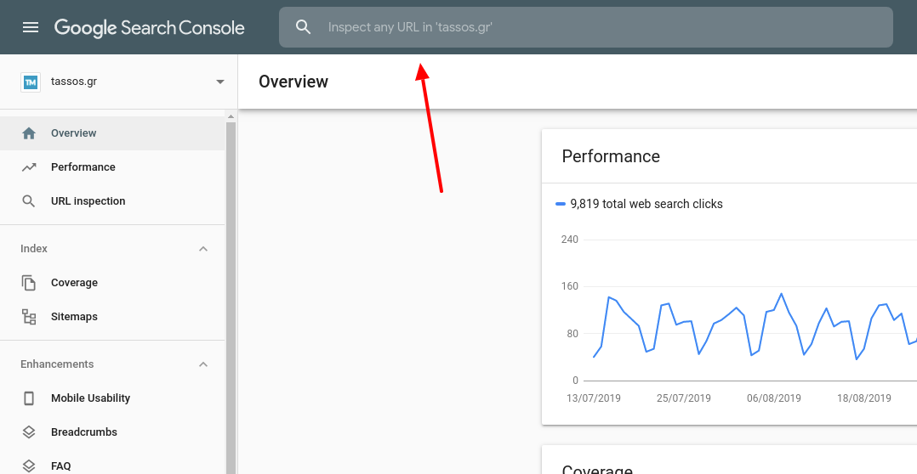Click the Performance trend icon
Image resolution: width=917 pixels, height=474 pixels.
[x=29, y=167]
